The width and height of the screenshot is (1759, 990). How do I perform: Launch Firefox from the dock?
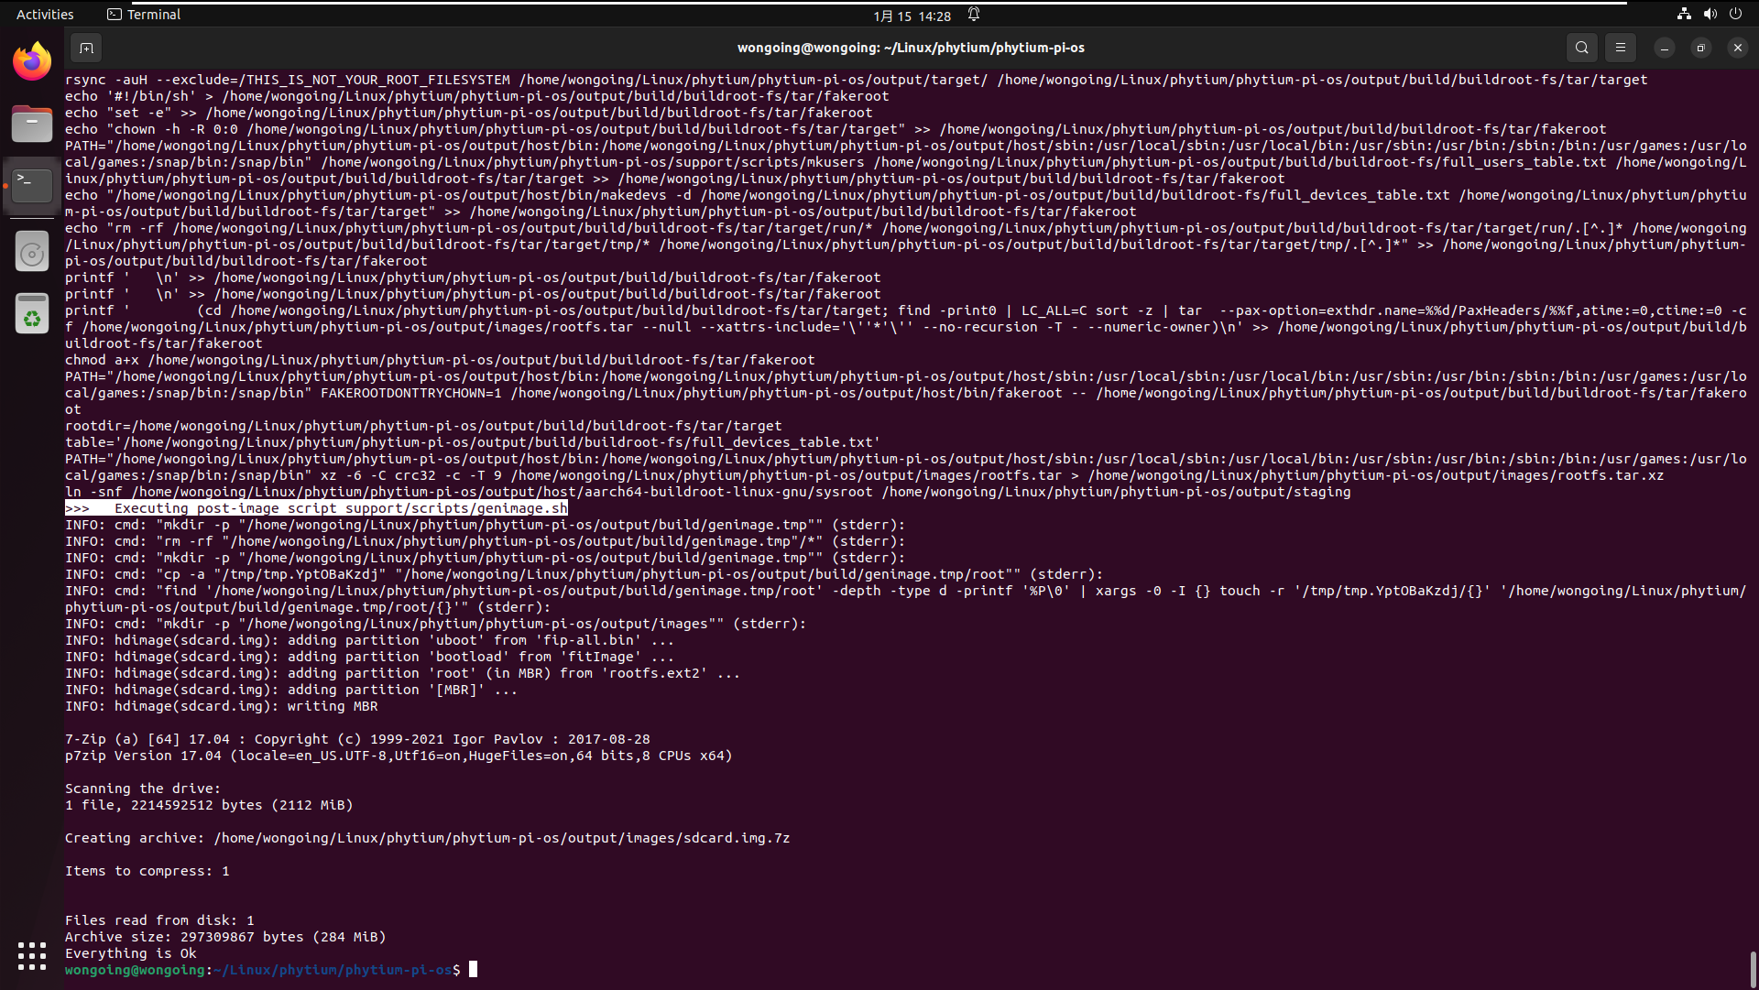point(32,61)
